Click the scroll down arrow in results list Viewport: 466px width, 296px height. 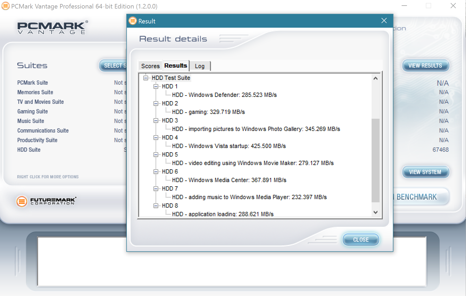click(x=376, y=212)
